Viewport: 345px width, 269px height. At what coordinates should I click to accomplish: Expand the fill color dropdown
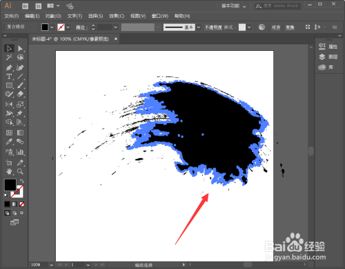pyautogui.click(x=52, y=28)
